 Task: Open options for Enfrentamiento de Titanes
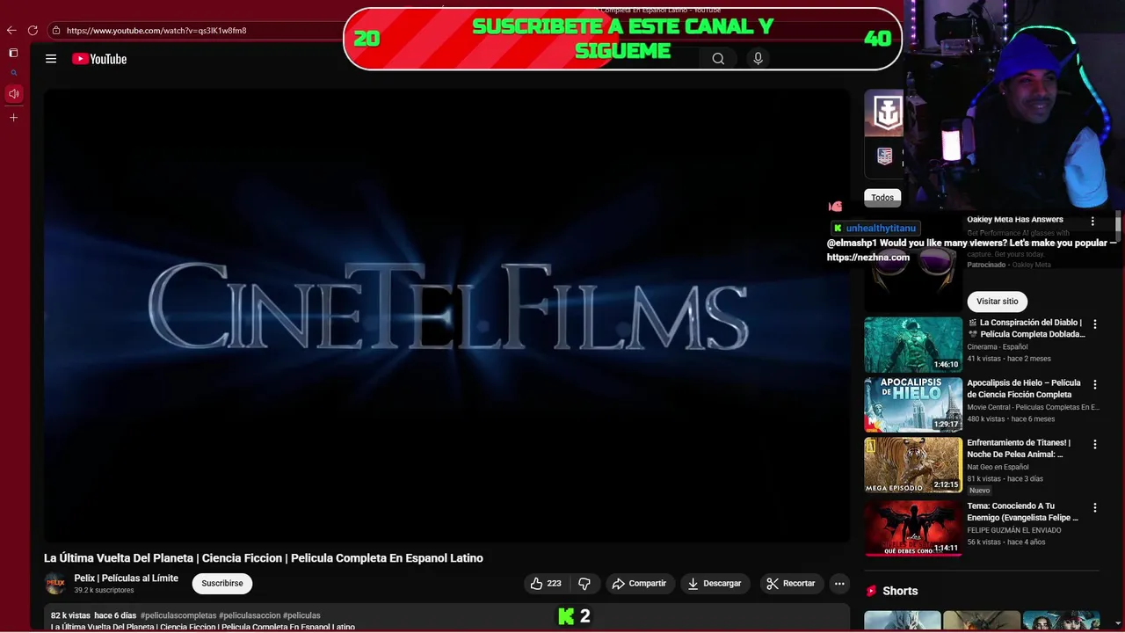click(1095, 444)
